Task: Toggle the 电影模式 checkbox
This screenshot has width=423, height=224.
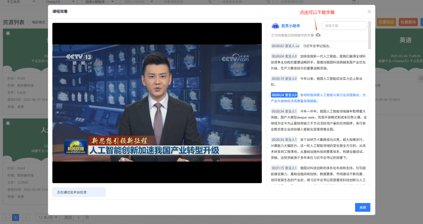Action: pyautogui.click(x=29, y=22)
